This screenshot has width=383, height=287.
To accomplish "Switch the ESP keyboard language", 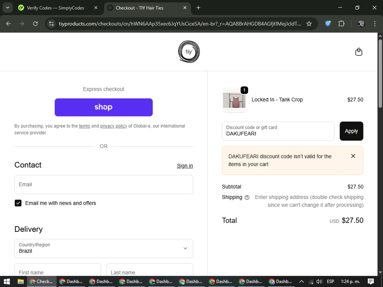I will (330, 282).
